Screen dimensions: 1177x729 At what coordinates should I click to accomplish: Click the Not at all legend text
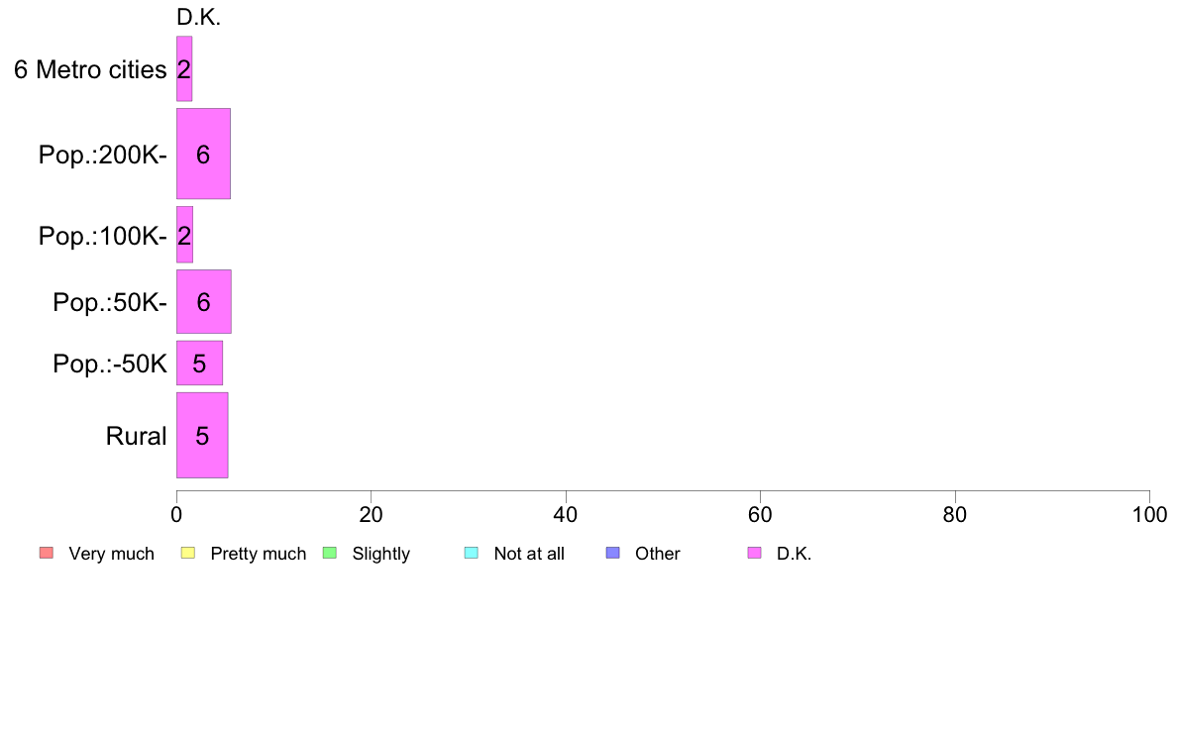(x=529, y=554)
